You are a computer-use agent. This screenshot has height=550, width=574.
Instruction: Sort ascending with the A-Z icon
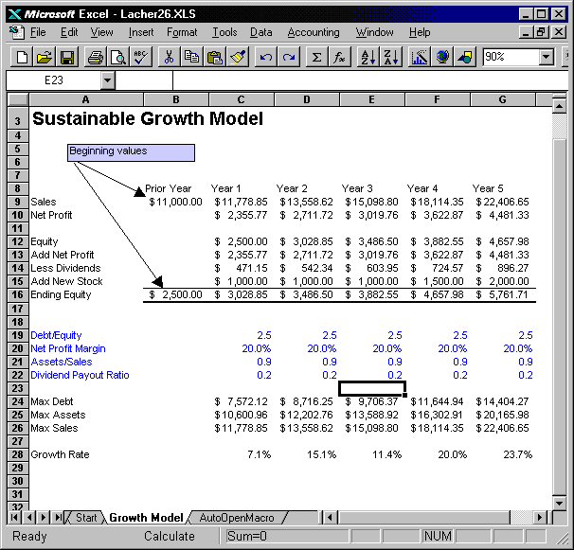coord(368,57)
